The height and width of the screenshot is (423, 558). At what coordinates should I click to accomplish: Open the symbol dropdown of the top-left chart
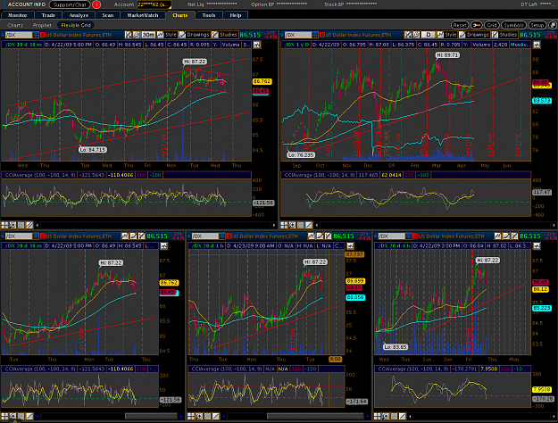36,35
